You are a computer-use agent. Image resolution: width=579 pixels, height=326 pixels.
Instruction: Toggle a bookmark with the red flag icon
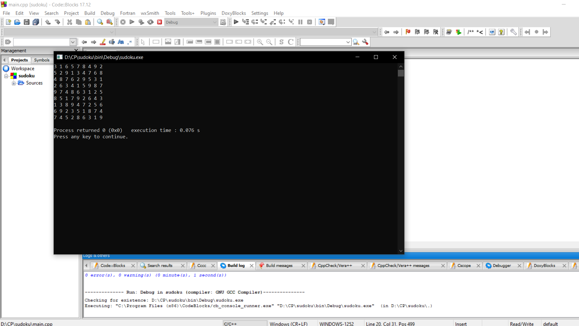(x=408, y=32)
